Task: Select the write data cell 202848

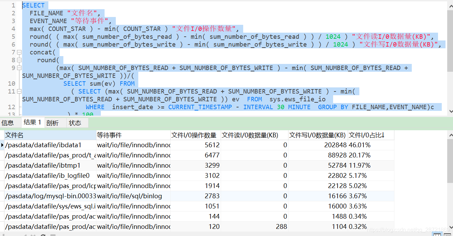Action: click(318, 145)
